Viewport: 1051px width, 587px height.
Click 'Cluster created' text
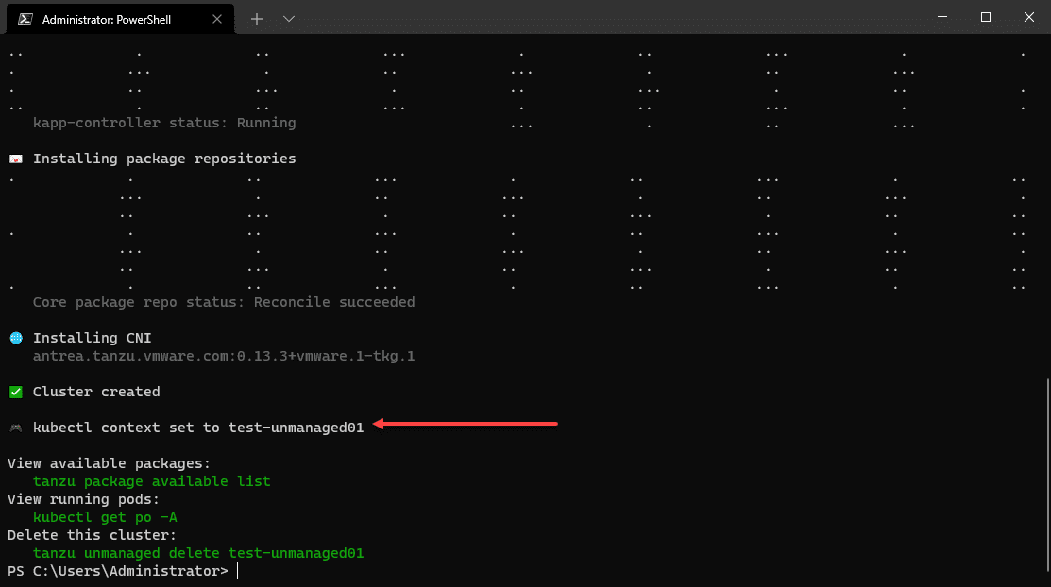pyautogui.click(x=96, y=392)
